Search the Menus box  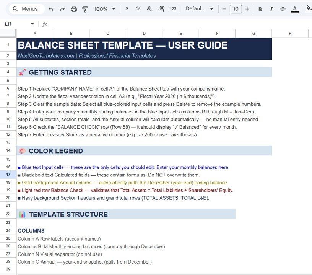[x=26, y=9]
